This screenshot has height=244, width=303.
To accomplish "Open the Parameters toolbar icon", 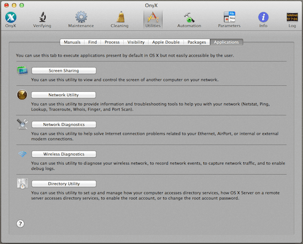I will (x=229, y=17).
